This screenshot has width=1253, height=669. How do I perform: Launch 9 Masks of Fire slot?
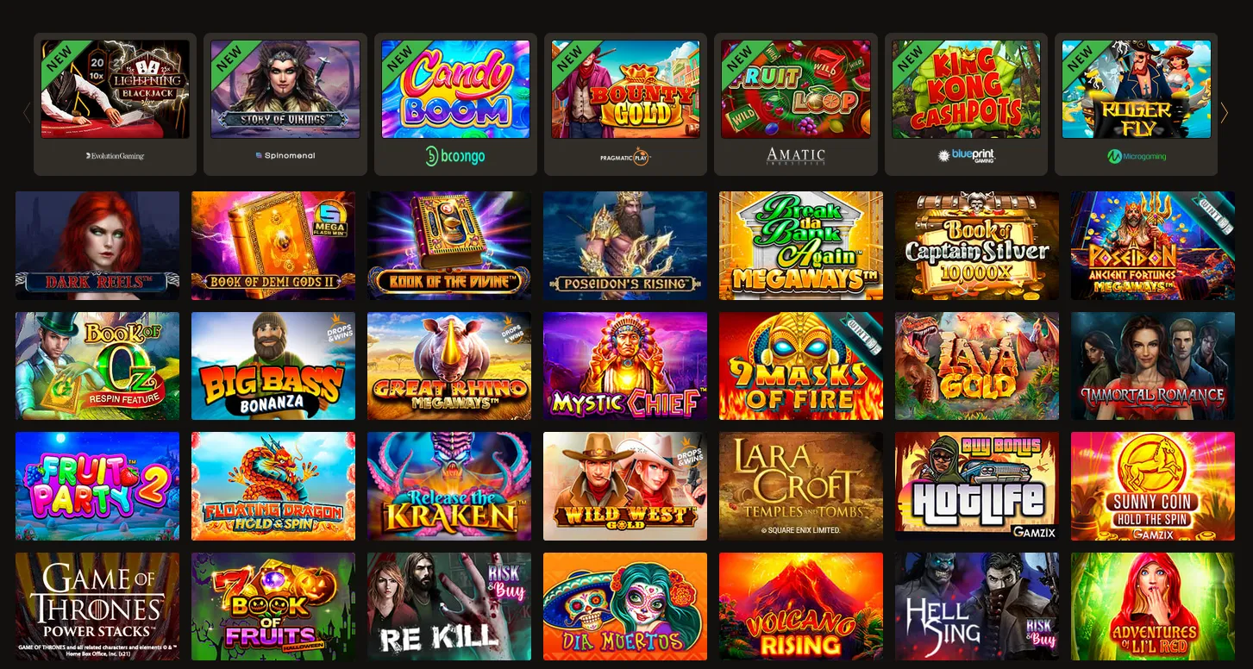pyautogui.click(x=801, y=366)
